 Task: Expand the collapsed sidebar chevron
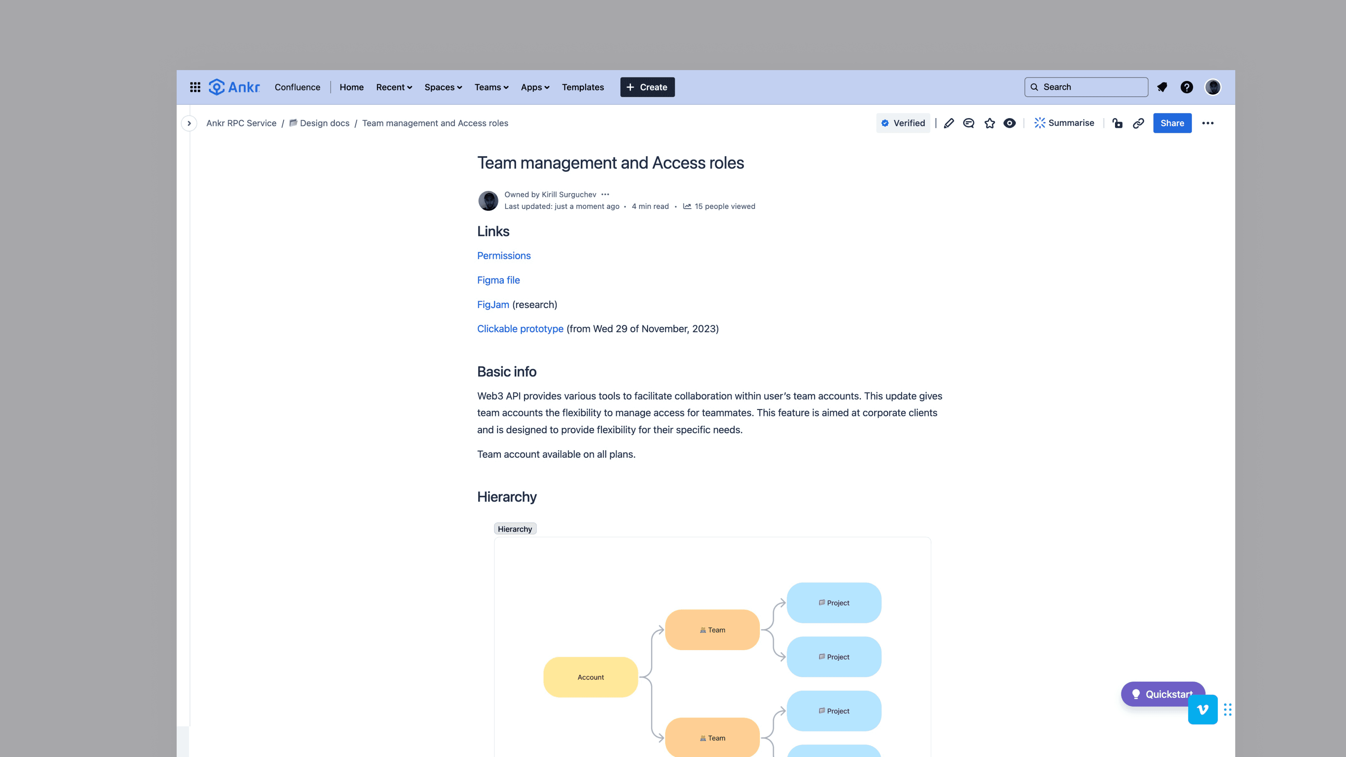(189, 123)
